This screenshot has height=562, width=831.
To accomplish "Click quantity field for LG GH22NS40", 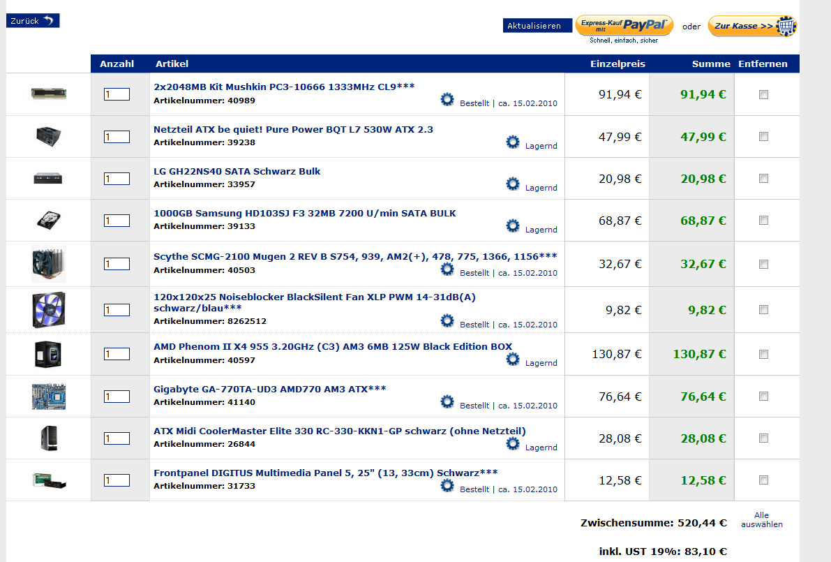I will [x=117, y=179].
